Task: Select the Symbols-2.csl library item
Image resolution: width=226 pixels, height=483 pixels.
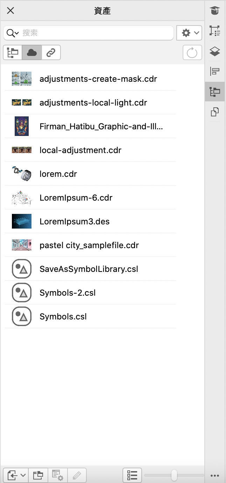Action: pos(68,293)
